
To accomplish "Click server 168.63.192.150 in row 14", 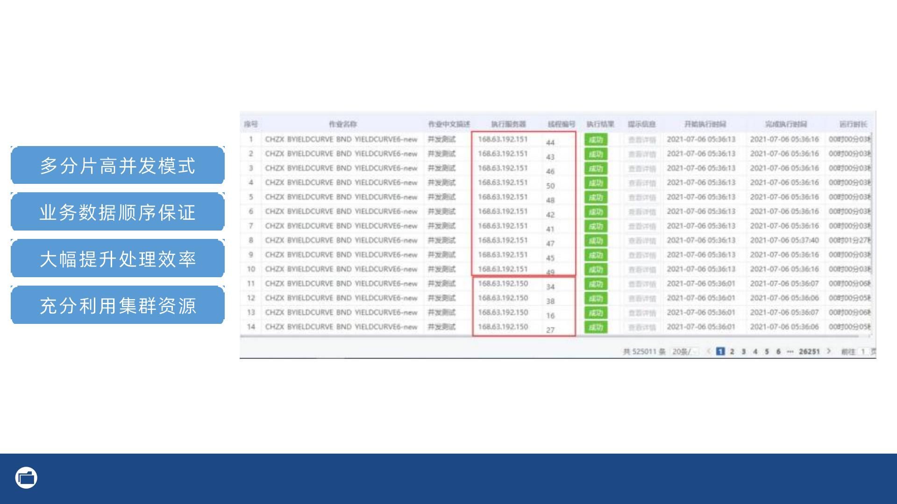I will [503, 327].
